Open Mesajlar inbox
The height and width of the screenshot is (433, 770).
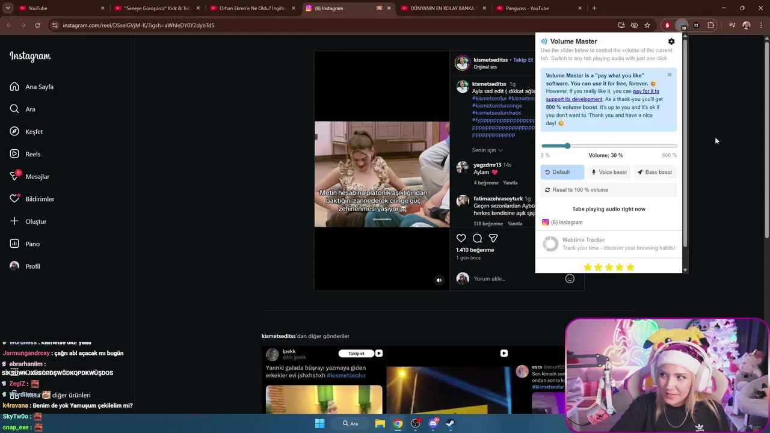click(x=29, y=177)
